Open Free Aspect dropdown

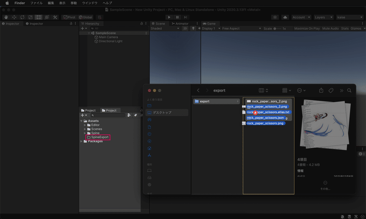[x=242, y=28]
